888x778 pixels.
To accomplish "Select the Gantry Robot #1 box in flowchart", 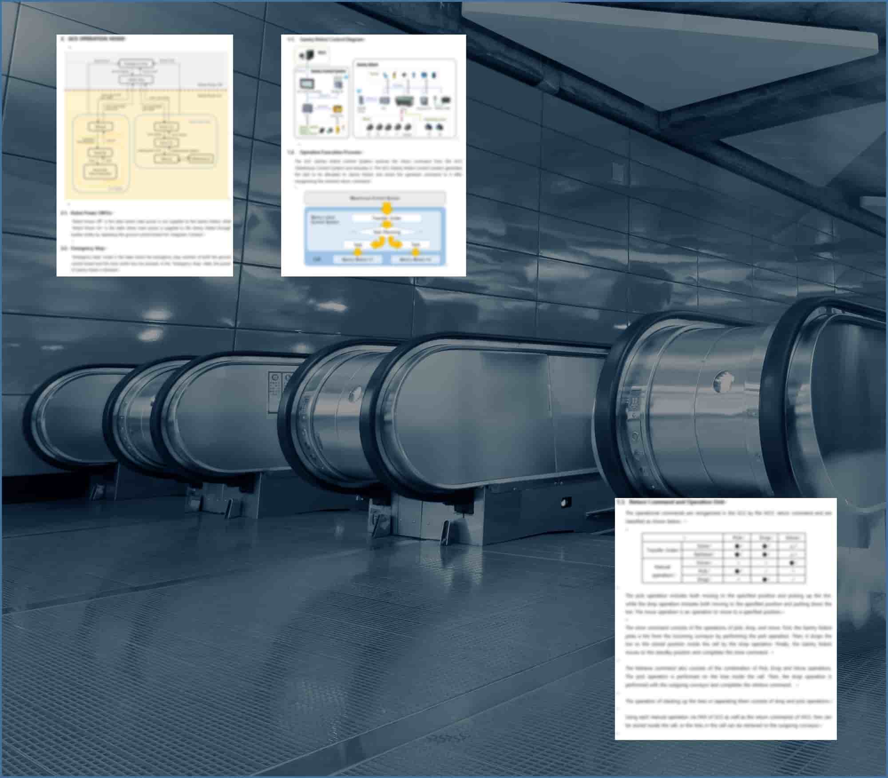I will click(357, 259).
